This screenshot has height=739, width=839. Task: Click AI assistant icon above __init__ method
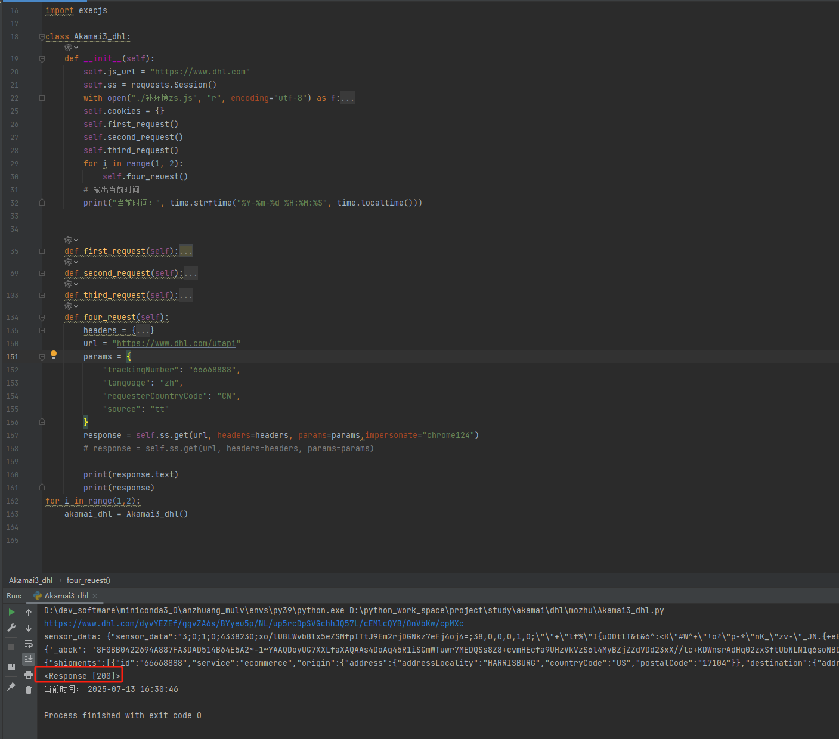click(x=68, y=48)
